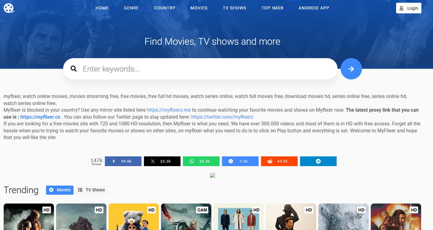Share via WhatsApp button 10.2k

(201, 161)
